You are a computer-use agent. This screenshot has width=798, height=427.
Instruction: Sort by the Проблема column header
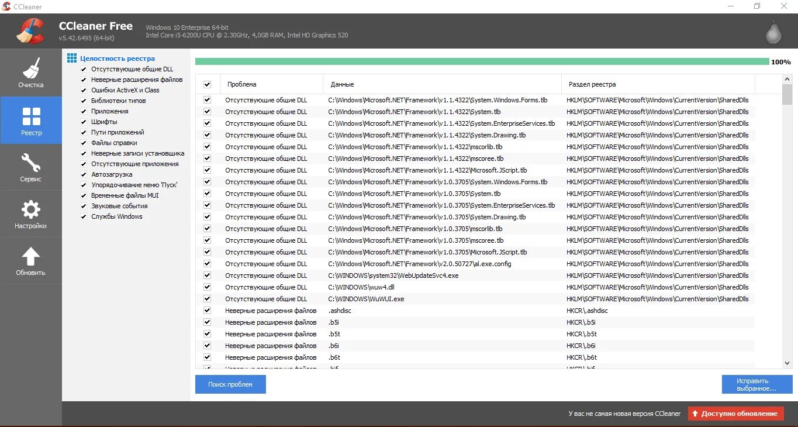[271, 84]
